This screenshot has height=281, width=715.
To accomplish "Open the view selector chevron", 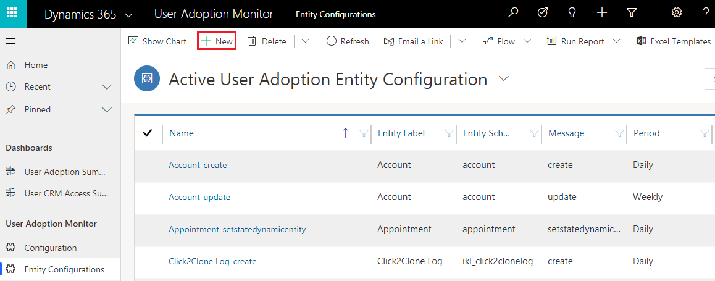I will click(x=503, y=79).
